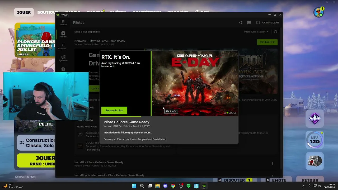Open the feedback icon in NVIDIA header
Screen dimensions: 338x190
[249, 22]
